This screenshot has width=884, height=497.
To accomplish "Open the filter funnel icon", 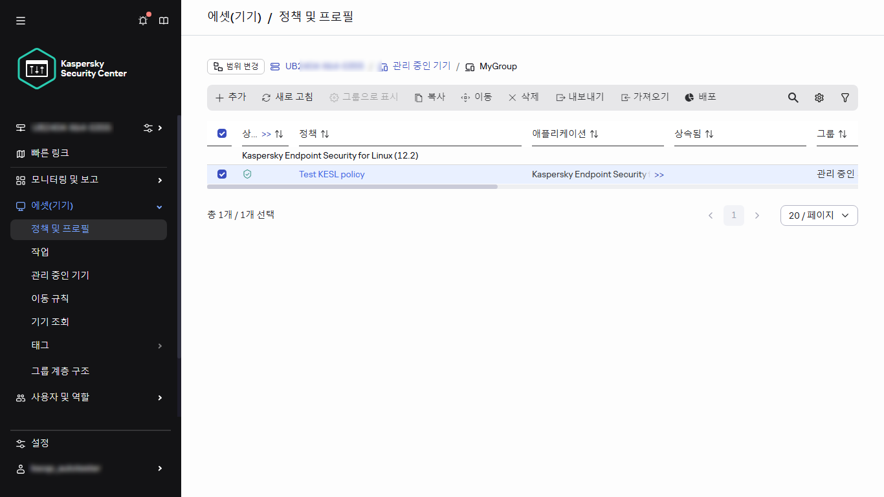I will 845,97.
